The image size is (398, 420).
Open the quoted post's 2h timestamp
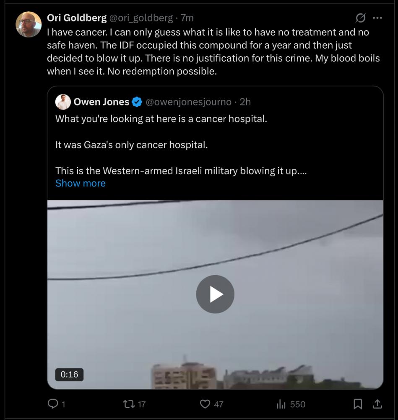coord(245,102)
